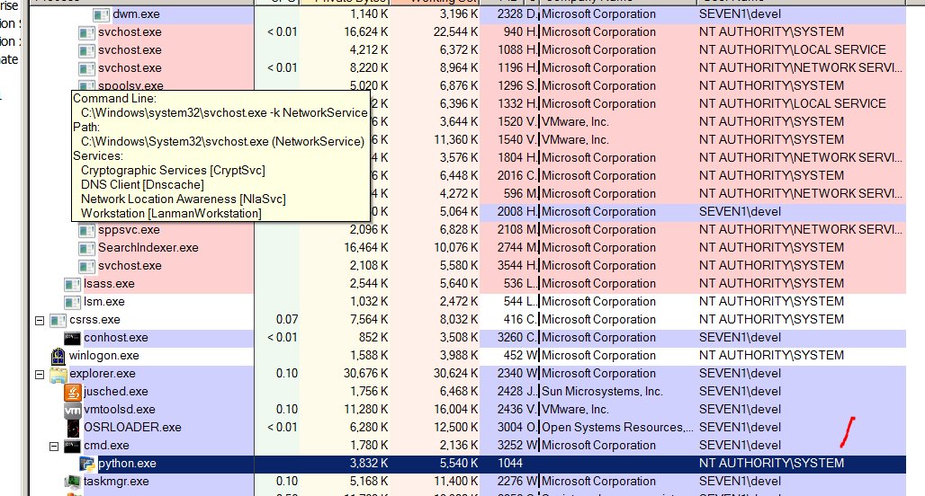Click the Sun Microsystems, Inc. company cell
The width and height of the screenshot is (925, 496).
tap(602, 392)
